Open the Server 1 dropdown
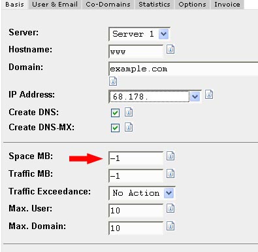258x252 pixels. 139,34
